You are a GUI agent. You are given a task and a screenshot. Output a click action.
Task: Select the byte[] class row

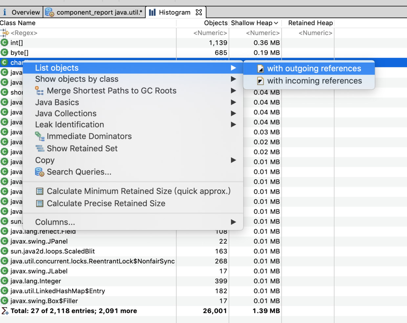point(203,52)
